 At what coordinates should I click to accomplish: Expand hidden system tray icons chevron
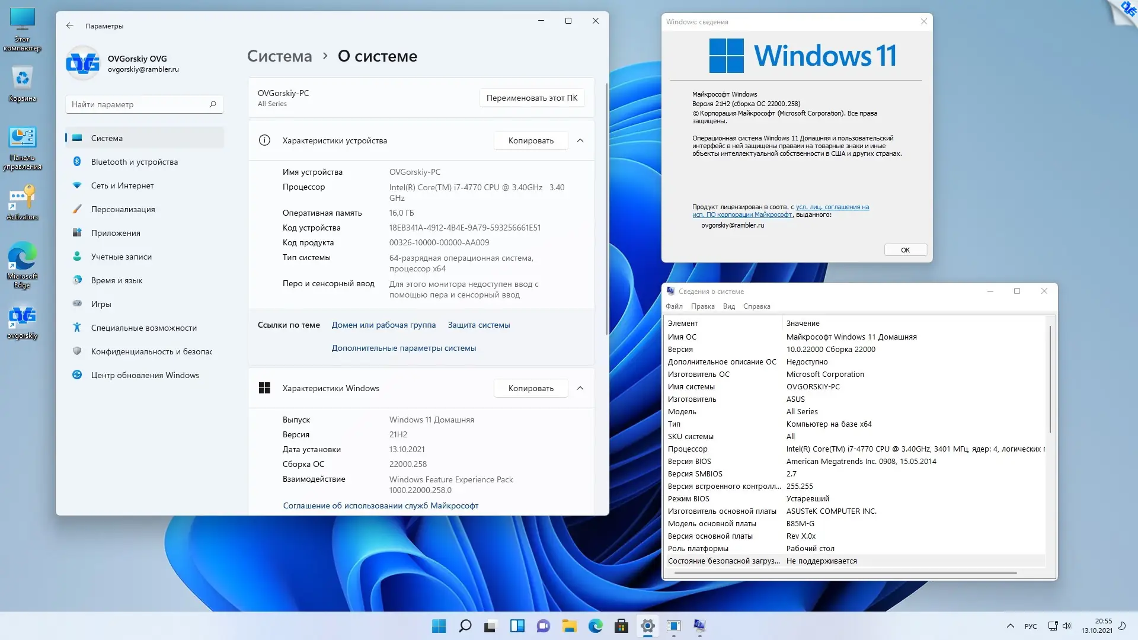tap(1010, 626)
